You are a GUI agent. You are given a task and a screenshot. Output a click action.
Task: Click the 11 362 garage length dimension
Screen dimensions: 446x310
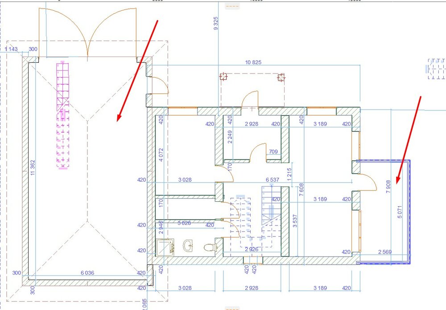click(33, 167)
